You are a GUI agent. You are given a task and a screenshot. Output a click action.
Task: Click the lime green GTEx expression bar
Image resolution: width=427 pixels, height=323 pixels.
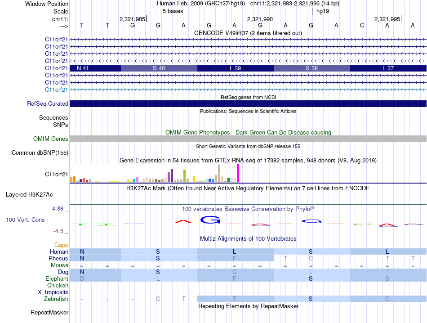tap(184, 176)
